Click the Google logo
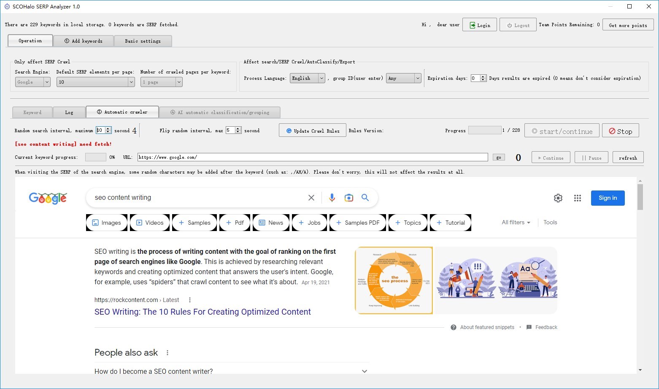The height and width of the screenshot is (389, 659). pos(48,198)
